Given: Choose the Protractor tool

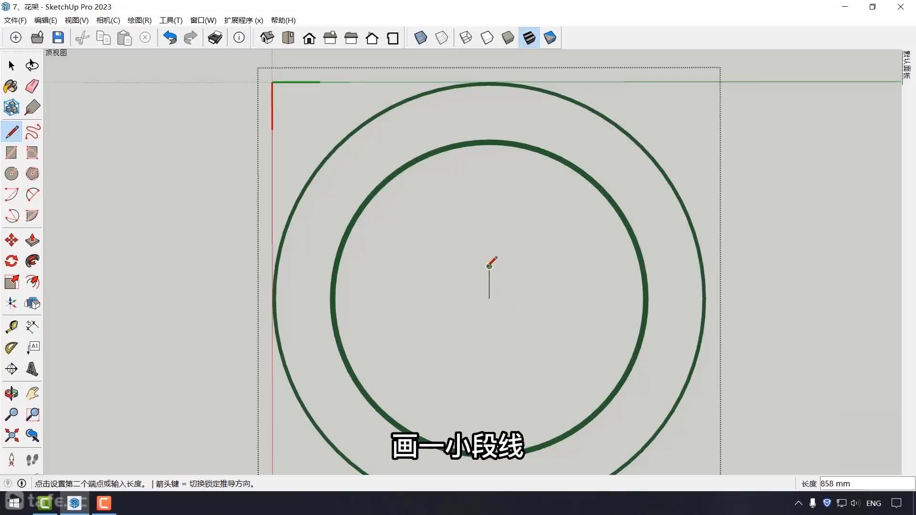Looking at the screenshot, I should tap(11, 348).
